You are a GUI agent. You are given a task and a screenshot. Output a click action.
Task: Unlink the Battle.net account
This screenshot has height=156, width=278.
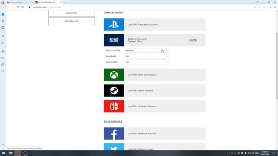[193, 40]
